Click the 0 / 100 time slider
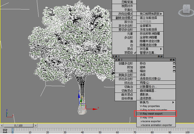Screen dimensions: 194x134 [x=19, y=126]
